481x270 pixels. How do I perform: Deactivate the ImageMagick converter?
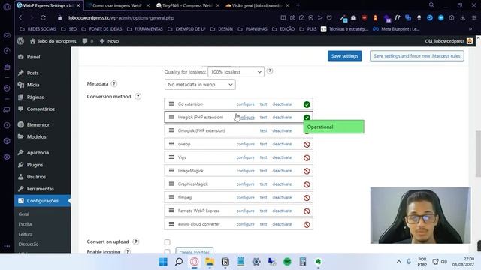pyautogui.click(x=282, y=171)
